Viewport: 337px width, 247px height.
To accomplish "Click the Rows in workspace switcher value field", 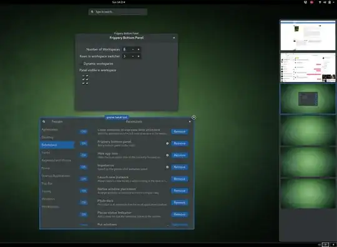I will pos(126,56).
